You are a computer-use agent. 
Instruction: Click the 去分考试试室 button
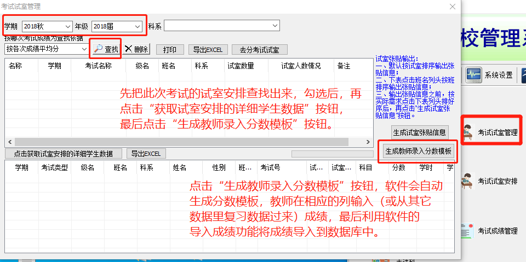[x=259, y=50]
